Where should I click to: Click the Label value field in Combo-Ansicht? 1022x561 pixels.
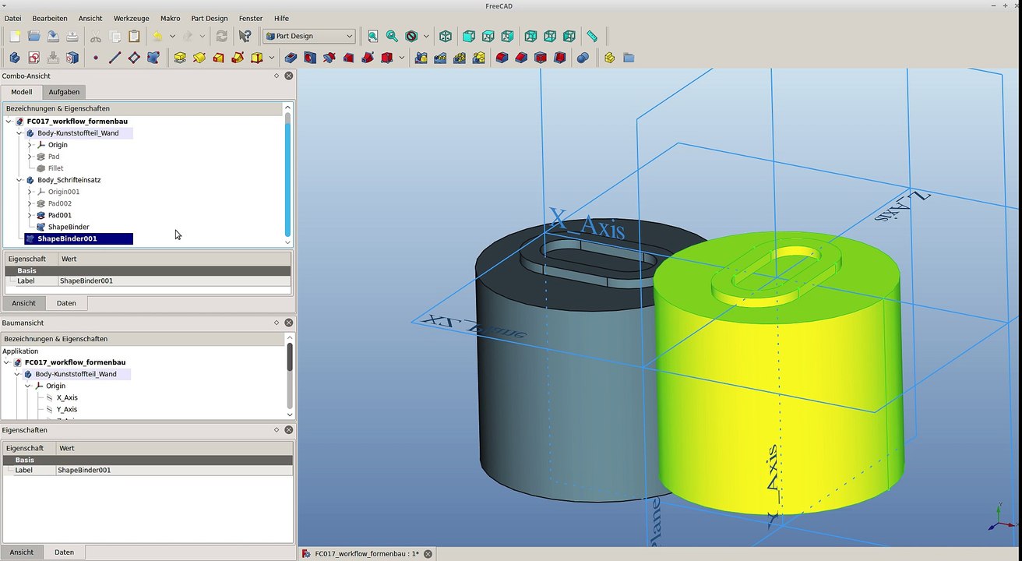pos(174,280)
